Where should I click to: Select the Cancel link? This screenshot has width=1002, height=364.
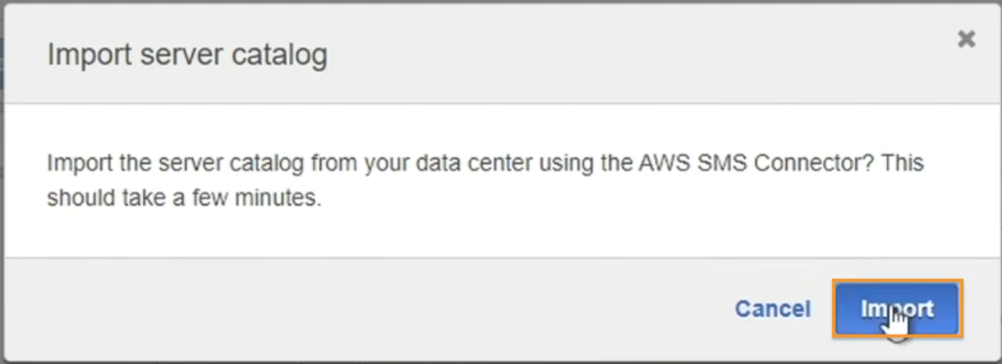(772, 309)
